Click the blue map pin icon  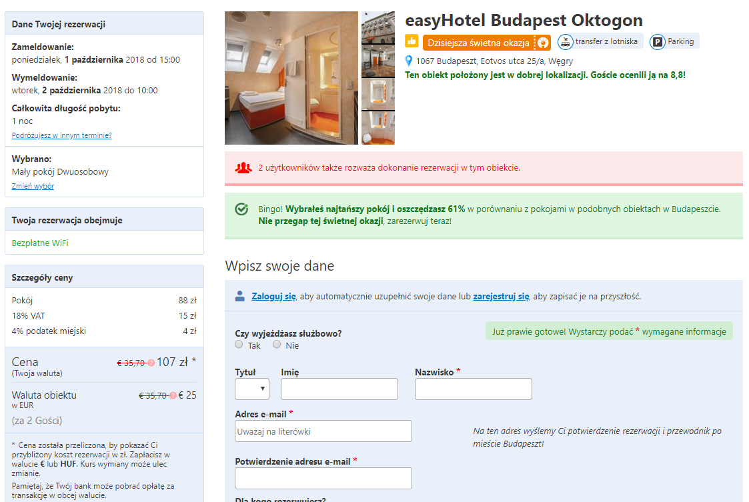point(408,61)
